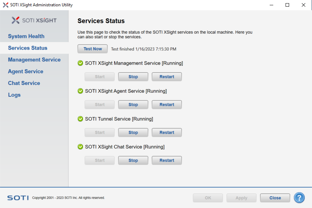Switch to Chat Service page
The image size is (312, 208).
[24, 83]
